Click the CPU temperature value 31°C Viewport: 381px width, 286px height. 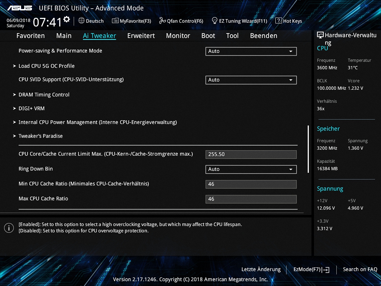(x=353, y=68)
